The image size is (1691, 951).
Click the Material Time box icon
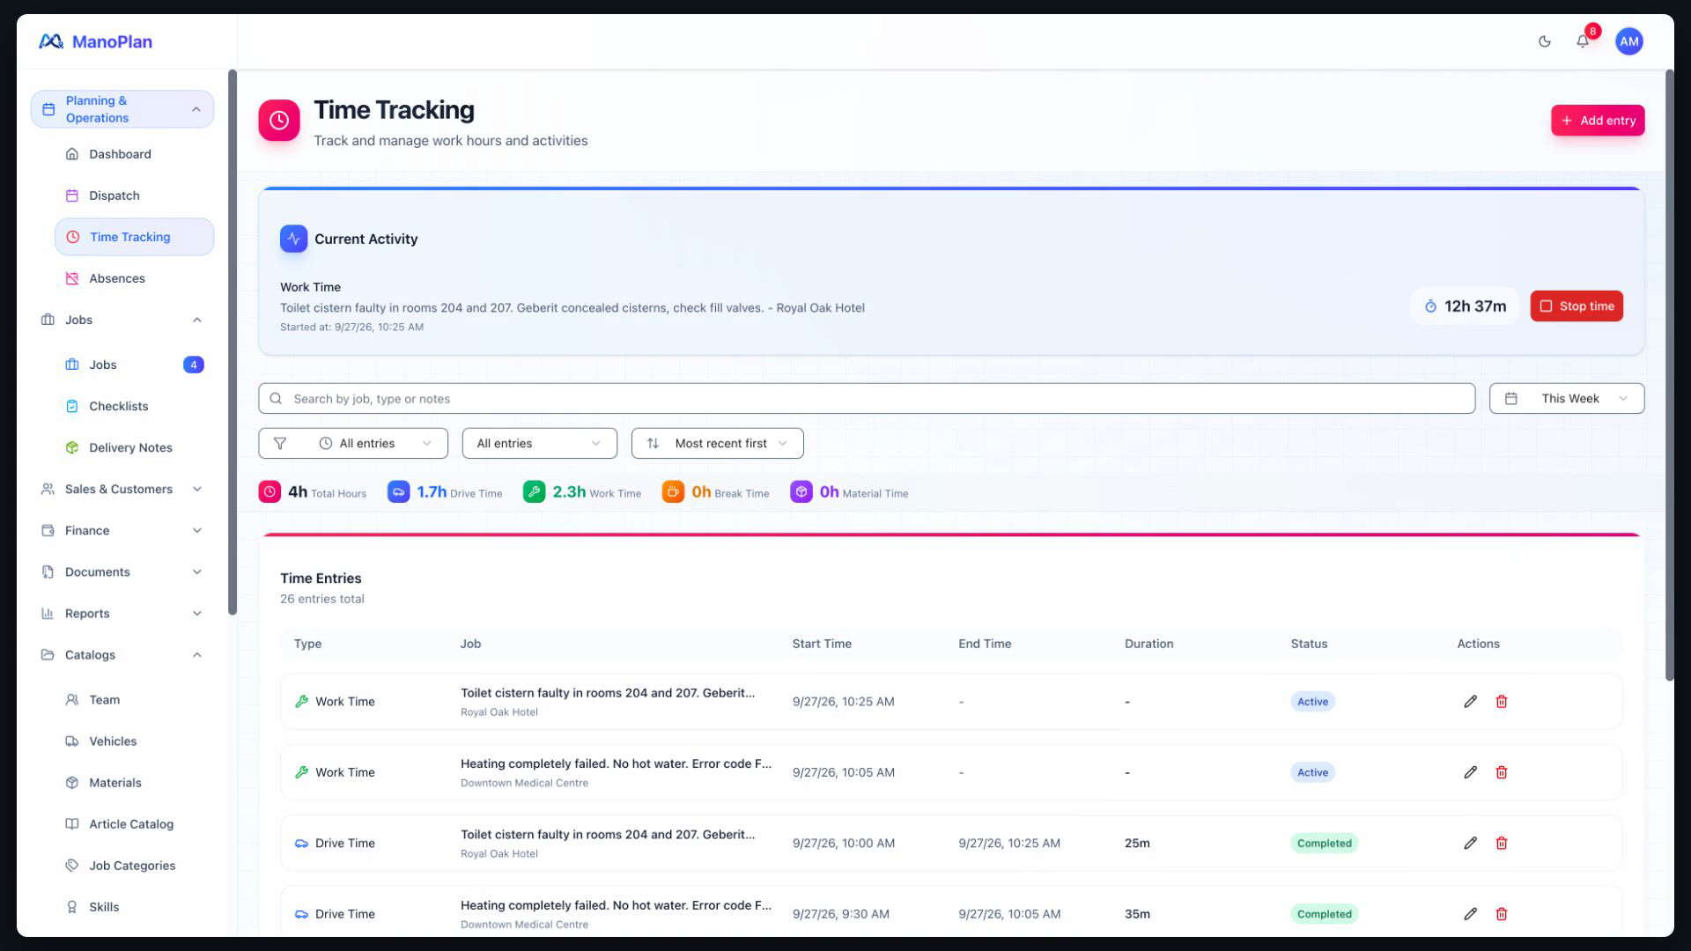[801, 492]
